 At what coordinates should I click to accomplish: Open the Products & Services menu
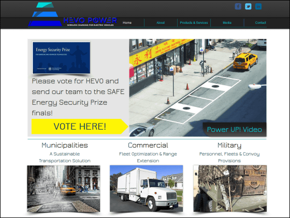(194, 23)
